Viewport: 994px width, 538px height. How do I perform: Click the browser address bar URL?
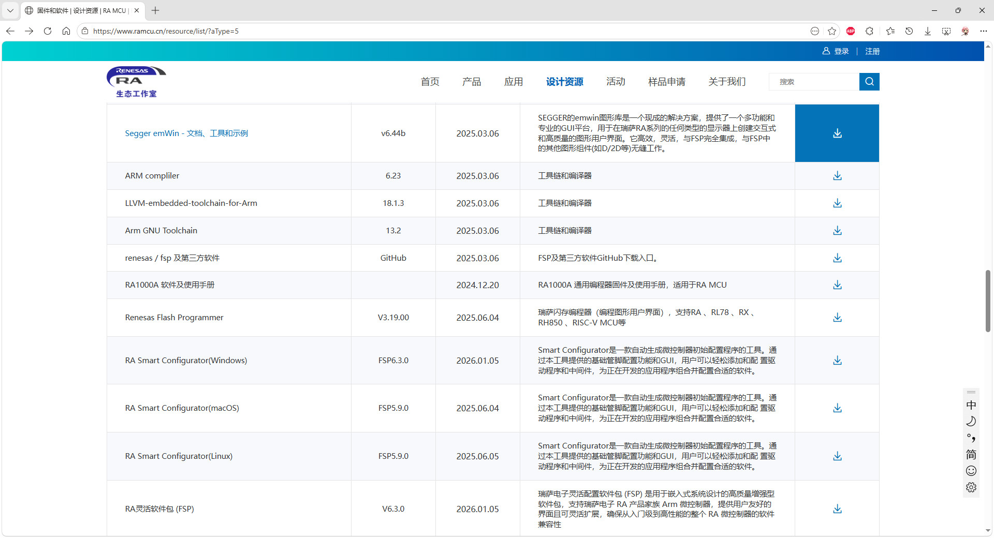point(166,31)
